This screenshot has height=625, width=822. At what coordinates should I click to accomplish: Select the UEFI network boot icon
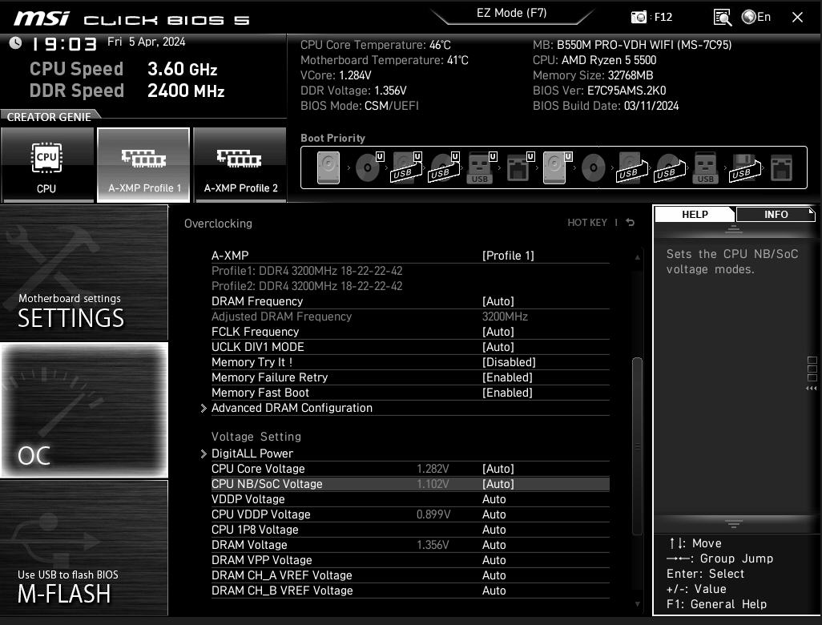click(x=520, y=167)
